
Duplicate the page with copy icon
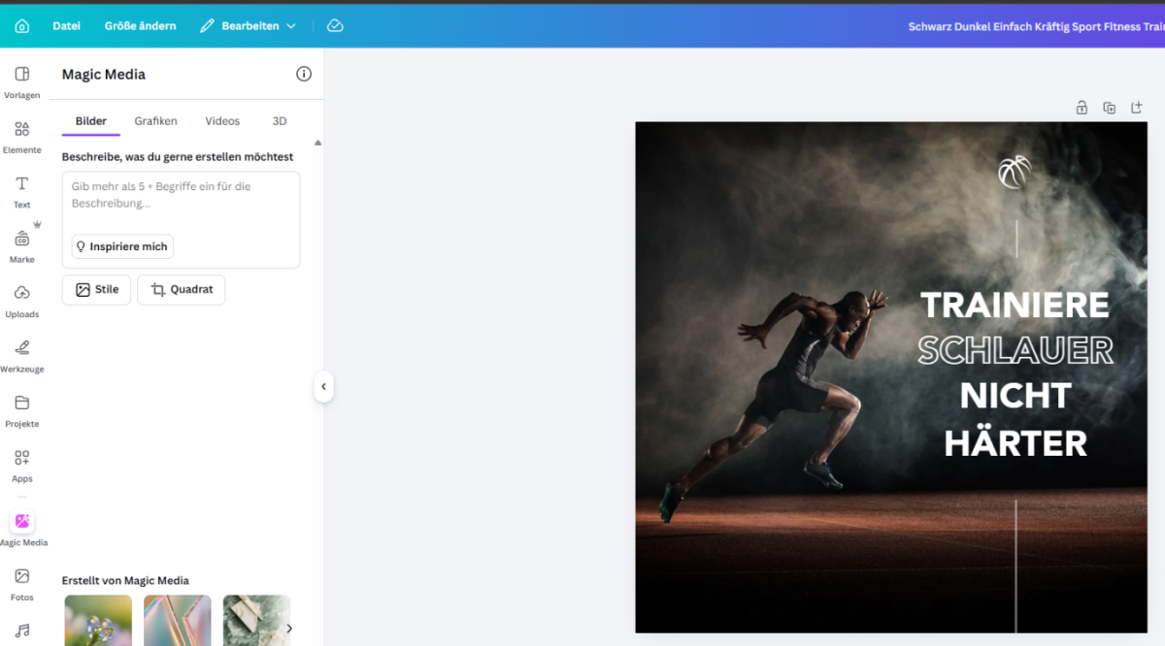click(x=1109, y=108)
